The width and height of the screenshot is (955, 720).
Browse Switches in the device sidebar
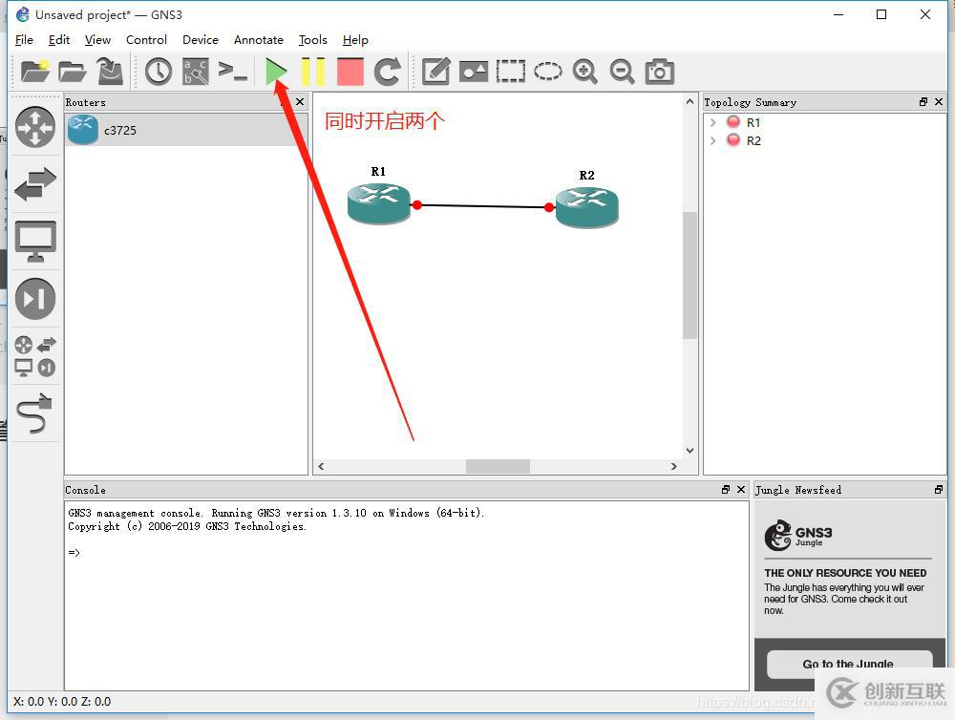click(x=35, y=184)
